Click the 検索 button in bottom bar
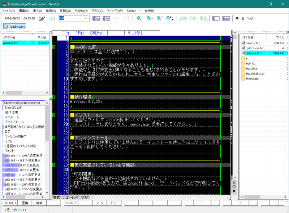The image size is (289, 213). coord(39,203)
